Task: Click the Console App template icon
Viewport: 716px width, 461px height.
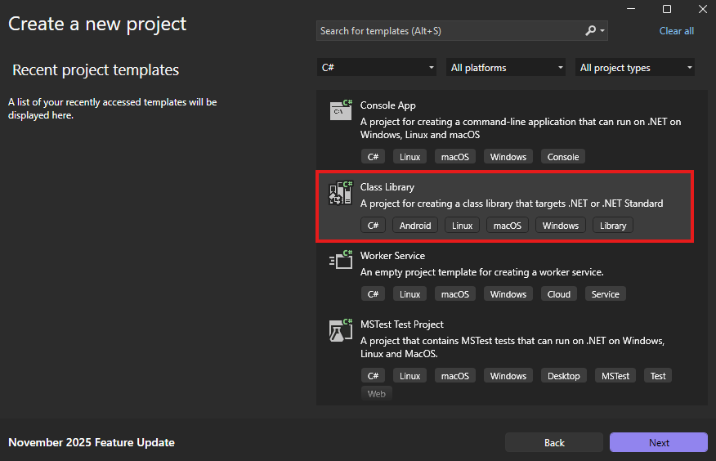Action: 341,110
